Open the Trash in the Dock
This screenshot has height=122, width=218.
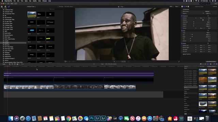pos(207,118)
